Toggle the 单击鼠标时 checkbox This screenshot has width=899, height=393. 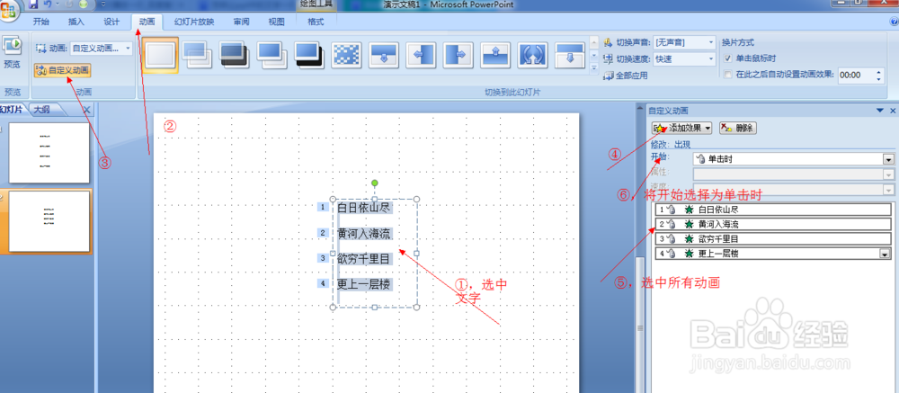click(727, 58)
